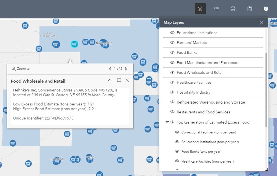Toggle the Healthcare Facilities layer eye icon
This screenshot has width=277, height=176.
pos(172,82)
